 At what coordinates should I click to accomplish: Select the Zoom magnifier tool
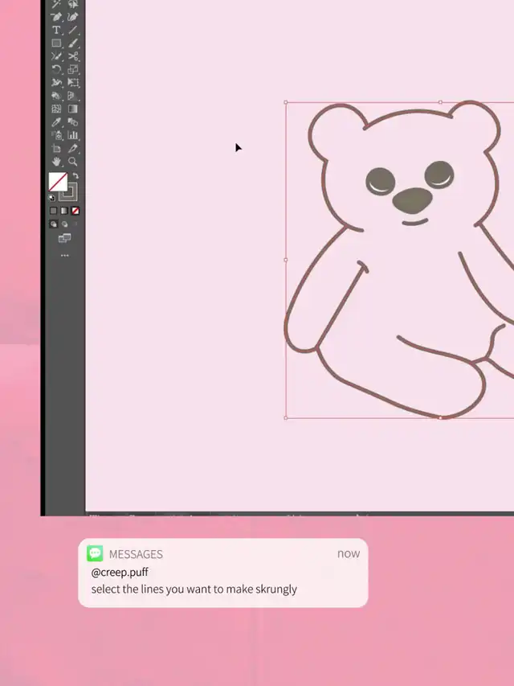click(x=73, y=162)
